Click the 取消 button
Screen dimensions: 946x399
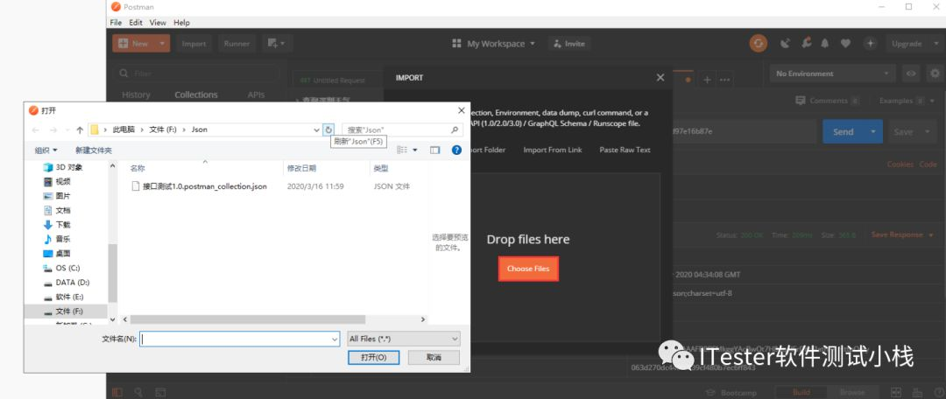434,357
